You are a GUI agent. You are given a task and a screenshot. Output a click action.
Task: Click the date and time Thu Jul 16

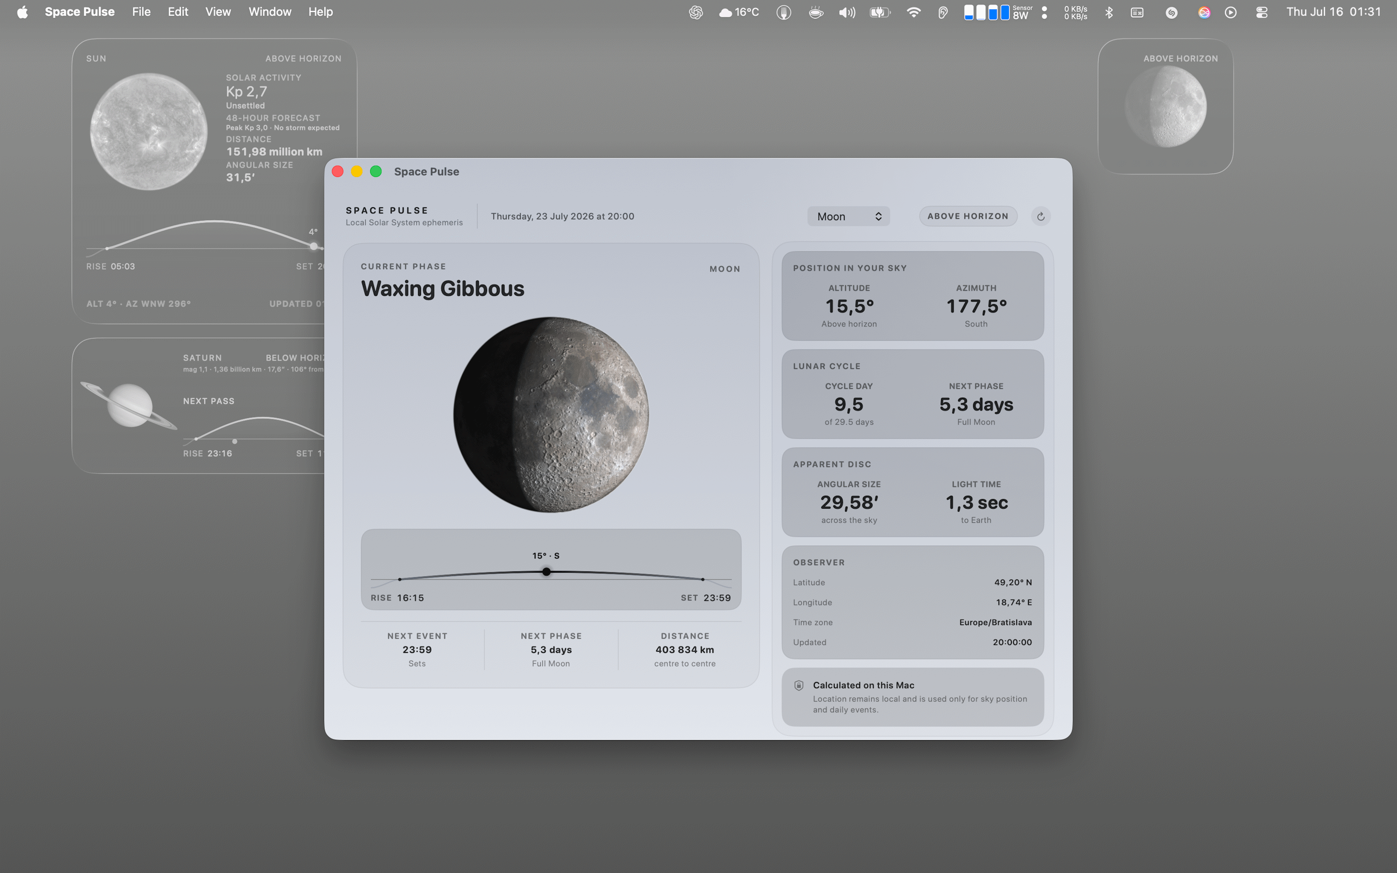1333,12
